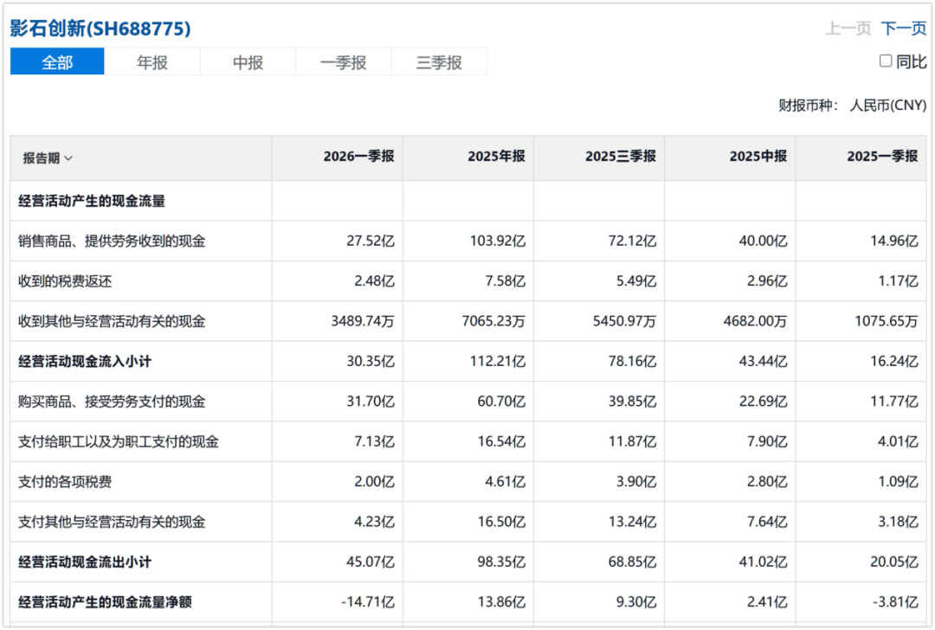
Task: Select the 支付的各项税费 row label
Action: click(65, 482)
